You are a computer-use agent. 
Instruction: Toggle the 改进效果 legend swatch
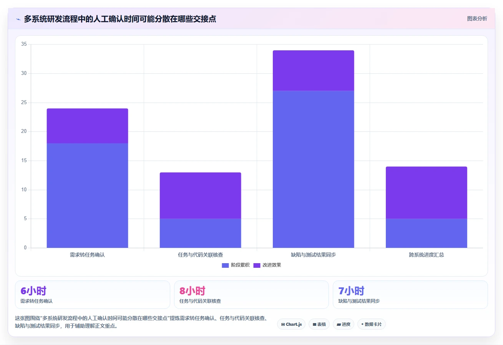(257, 265)
